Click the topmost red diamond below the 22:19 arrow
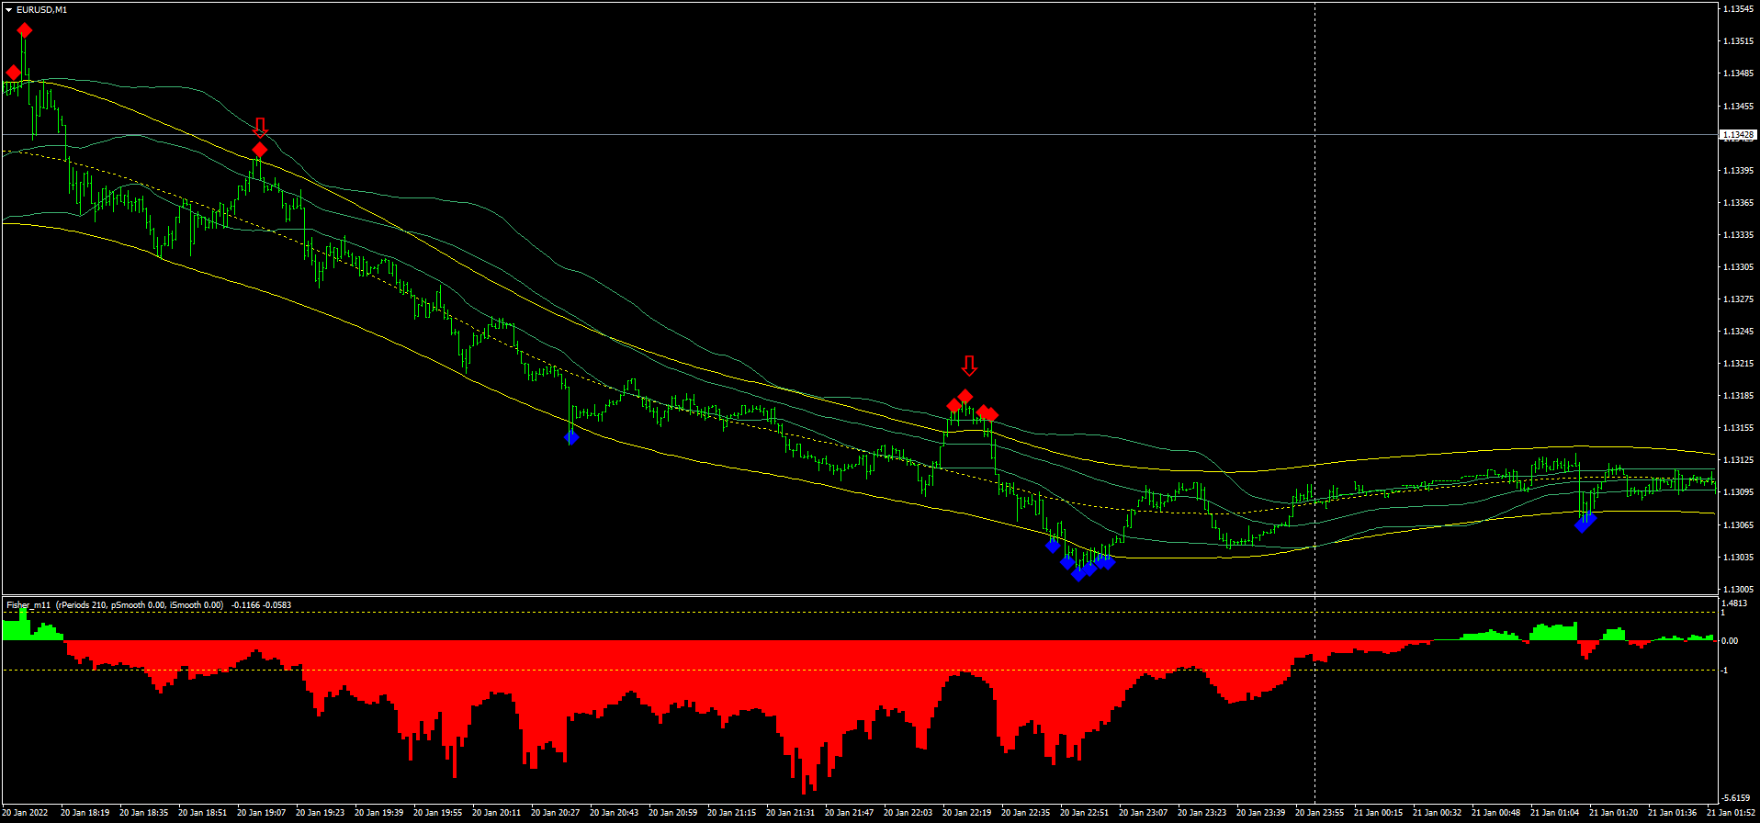Viewport: 1760px width, 823px height. pyautogui.click(x=965, y=397)
